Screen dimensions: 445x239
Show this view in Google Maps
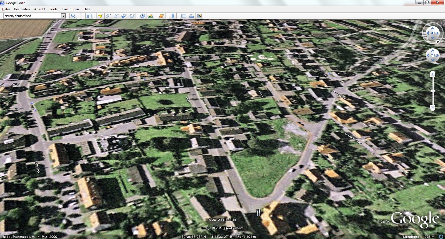coord(199,16)
